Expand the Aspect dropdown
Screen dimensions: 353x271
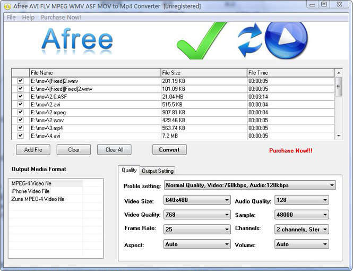tap(197, 244)
